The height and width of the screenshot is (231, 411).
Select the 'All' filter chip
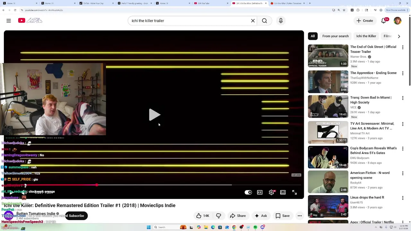point(313,36)
